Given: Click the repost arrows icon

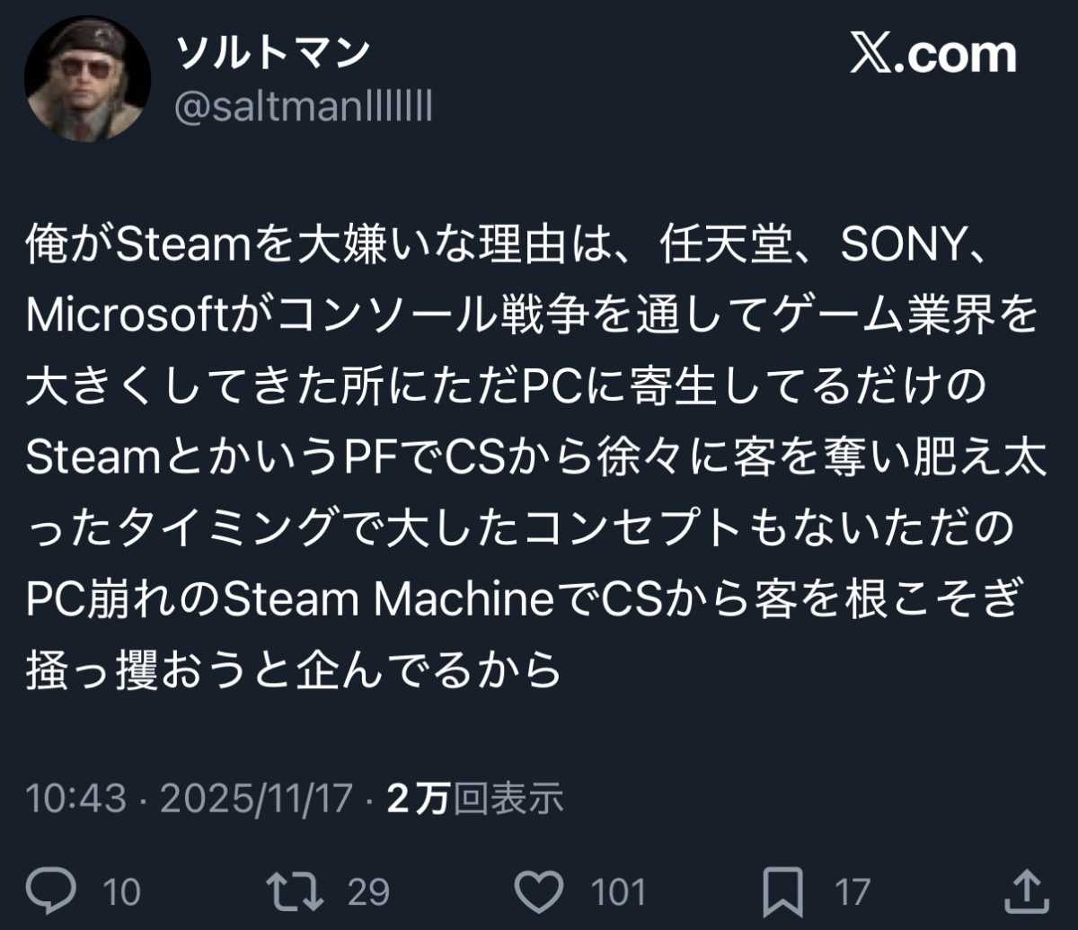Looking at the screenshot, I should click(295, 890).
